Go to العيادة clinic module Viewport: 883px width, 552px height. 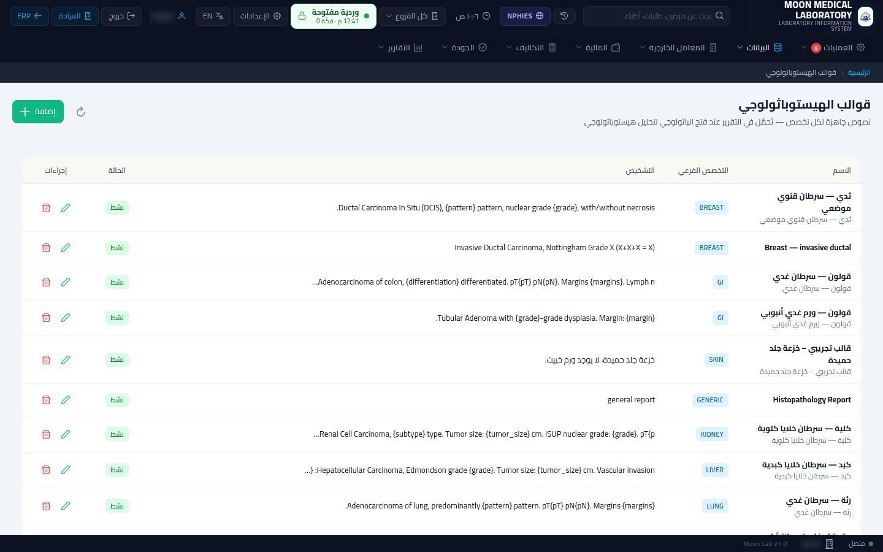pyautogui.click(x=75, y=16)
